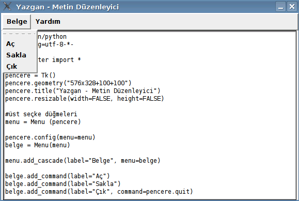Tear off the Belge menu via dashed line
The height and width of the screenshot is (201, 299).
pos(20,34)
